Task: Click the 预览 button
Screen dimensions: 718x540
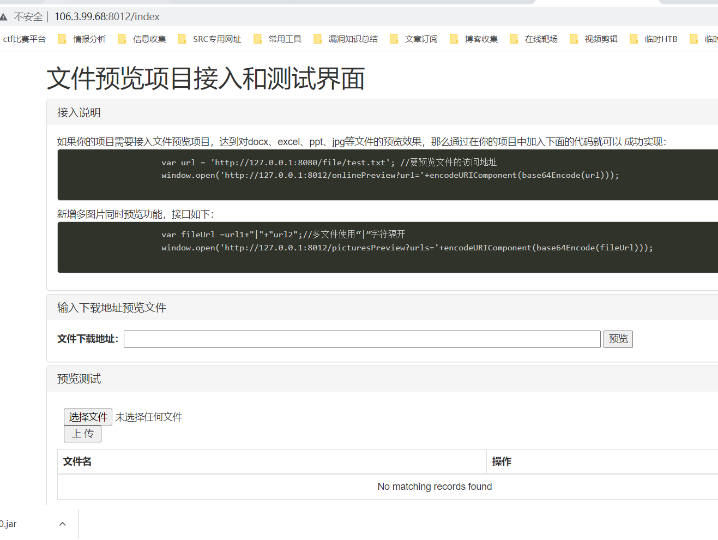Action: tap(618, 339)
